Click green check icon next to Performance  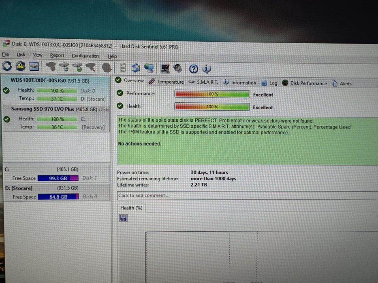[120, 93]
